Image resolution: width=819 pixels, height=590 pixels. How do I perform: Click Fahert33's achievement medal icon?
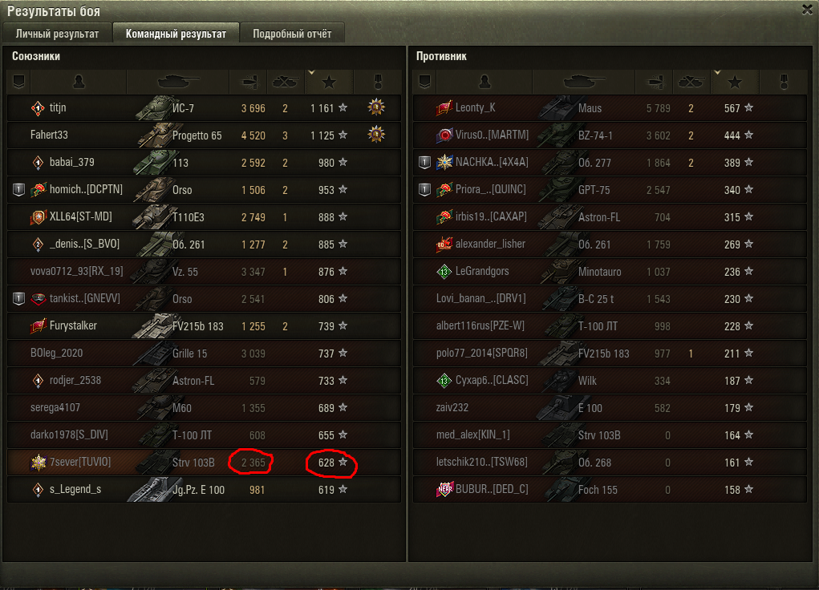point(376,135)
